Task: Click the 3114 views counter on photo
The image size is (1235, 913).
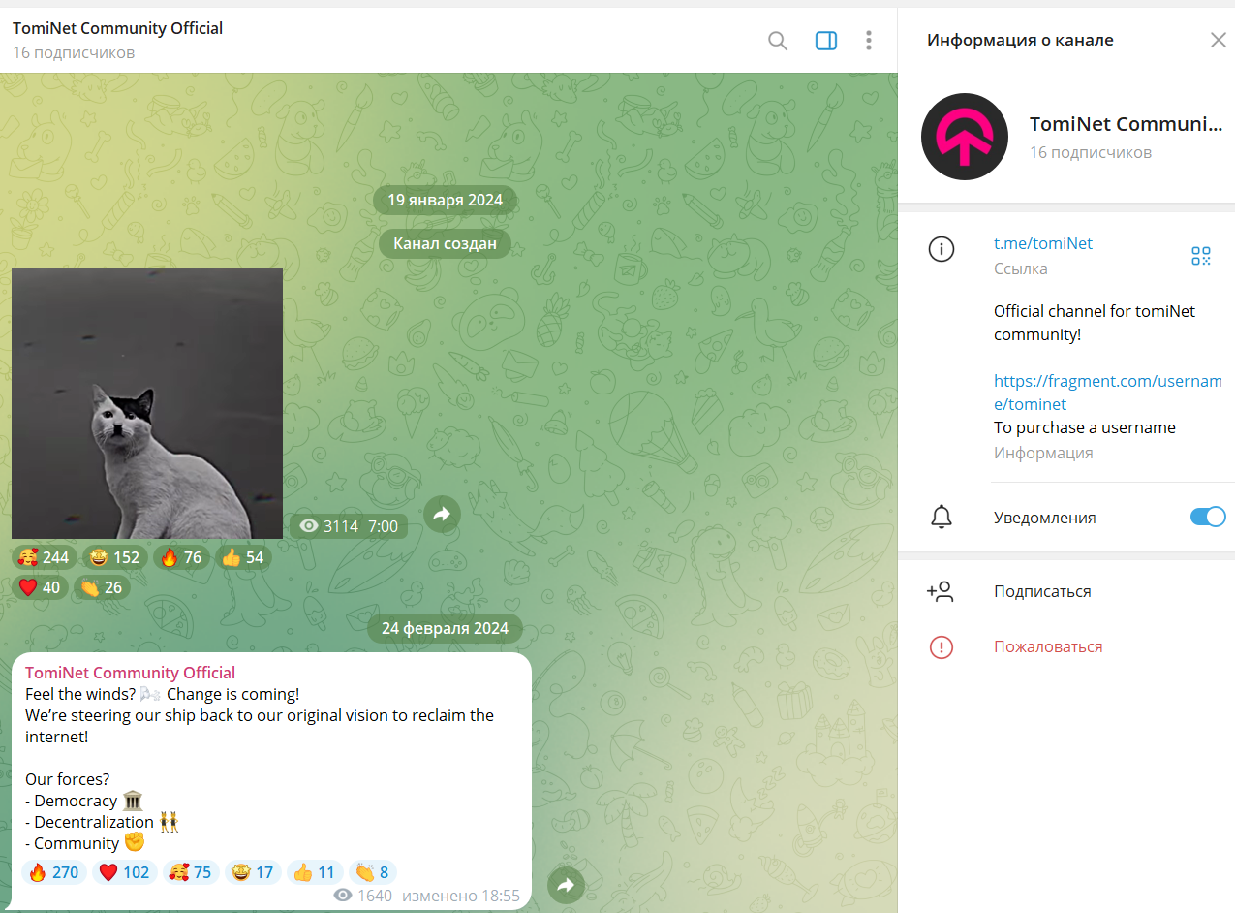Action: pos(329,526)
